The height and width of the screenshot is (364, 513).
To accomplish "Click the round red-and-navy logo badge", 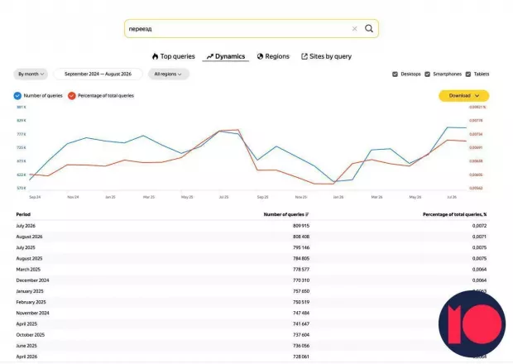I will tap(472, 323).
